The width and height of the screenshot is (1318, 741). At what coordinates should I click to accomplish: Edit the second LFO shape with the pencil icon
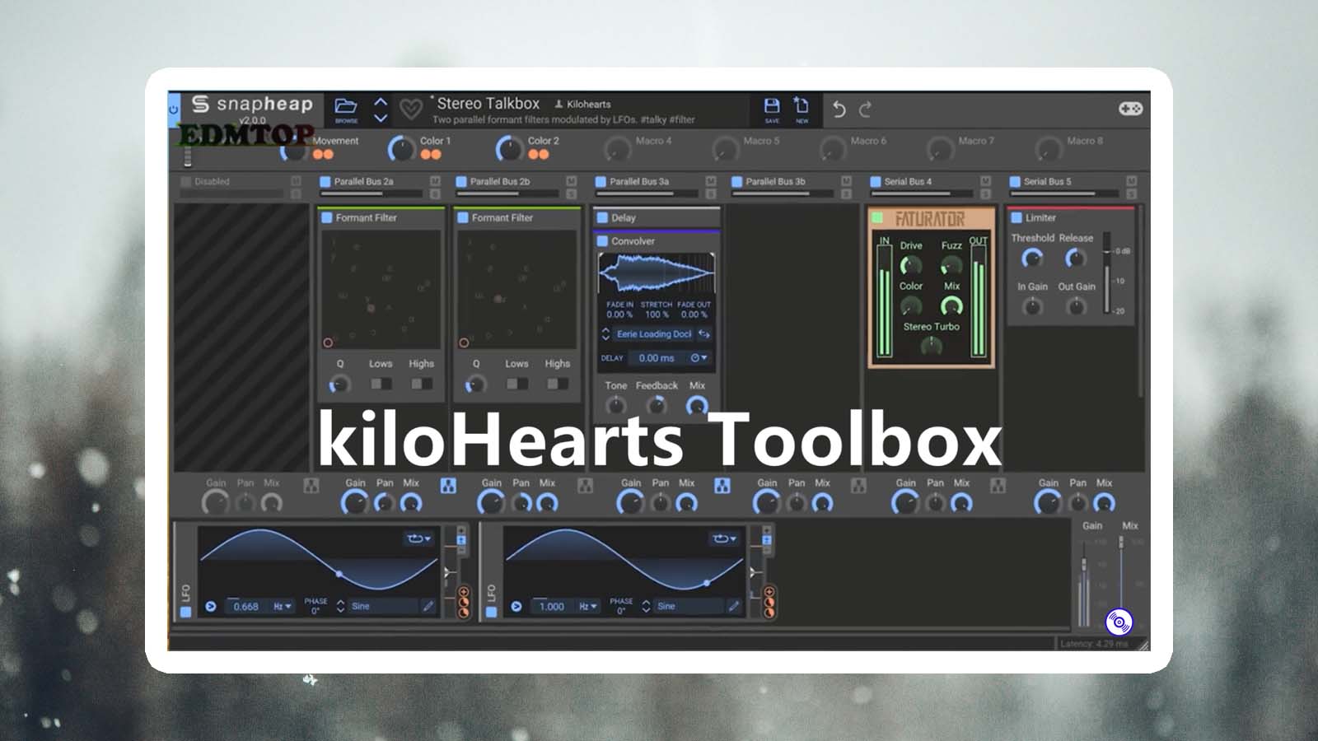(733, 606)
